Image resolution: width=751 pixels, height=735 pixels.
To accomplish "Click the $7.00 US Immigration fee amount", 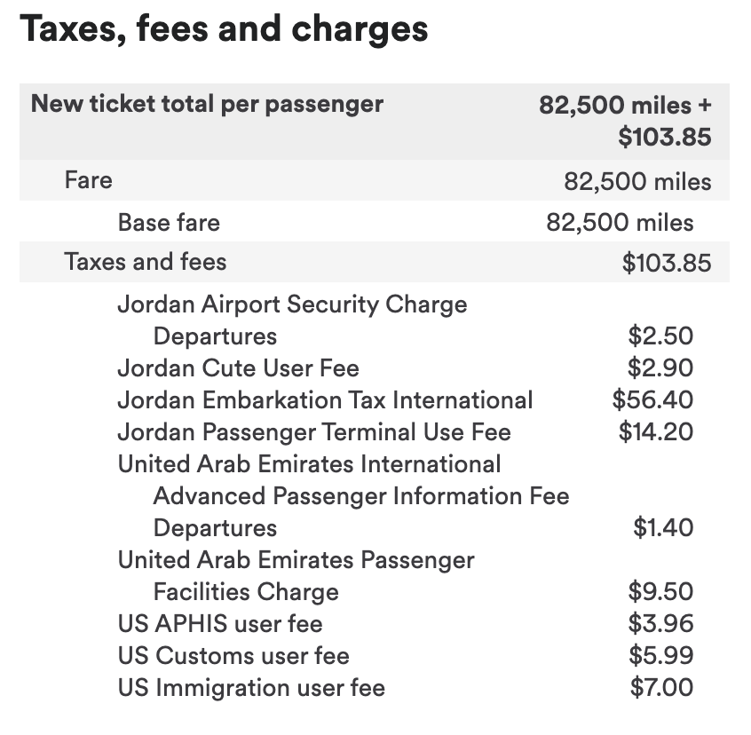I will point(661,688).
